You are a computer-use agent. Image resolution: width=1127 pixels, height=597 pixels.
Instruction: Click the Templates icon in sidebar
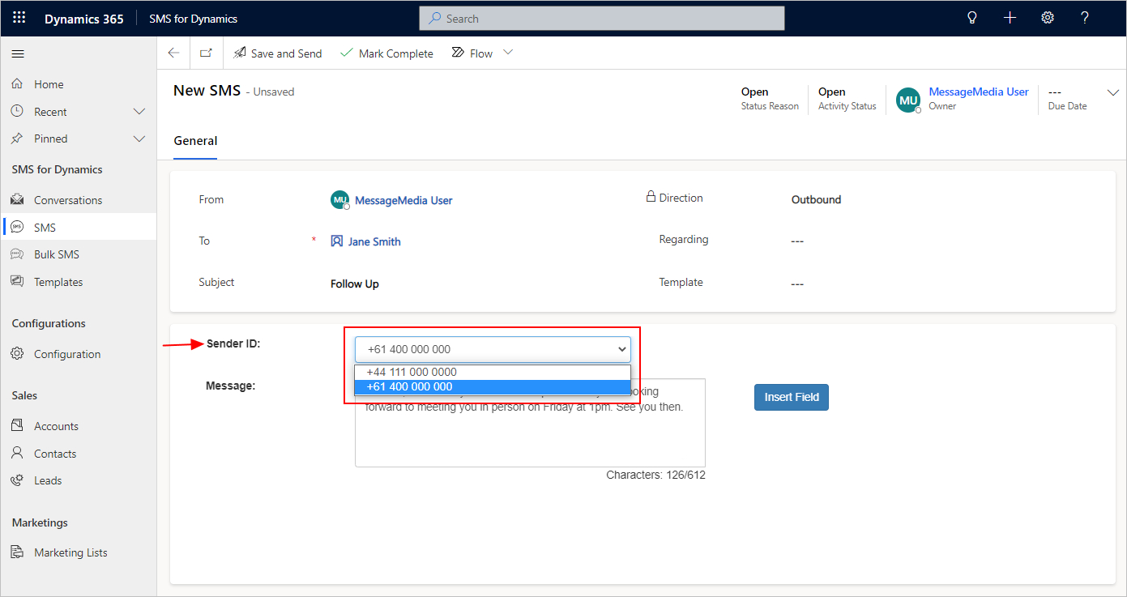pos(17,281)
